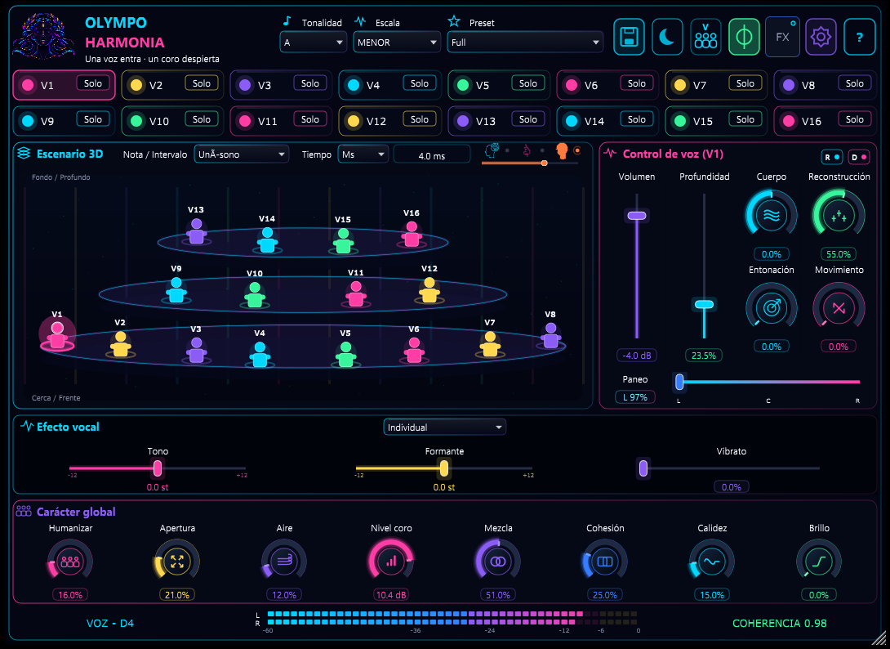The image size is (890, 649).
Task: Select the V15 voice tab
Action: [716, 121]
